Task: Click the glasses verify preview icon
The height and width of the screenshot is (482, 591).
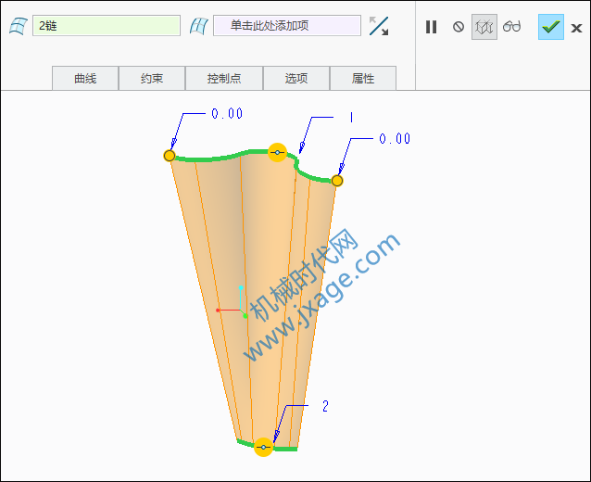Action: pos(512,26)
